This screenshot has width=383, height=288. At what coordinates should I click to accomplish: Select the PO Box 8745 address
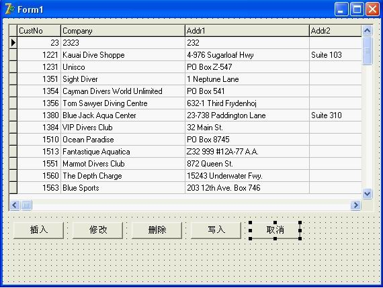click(247, 140)
